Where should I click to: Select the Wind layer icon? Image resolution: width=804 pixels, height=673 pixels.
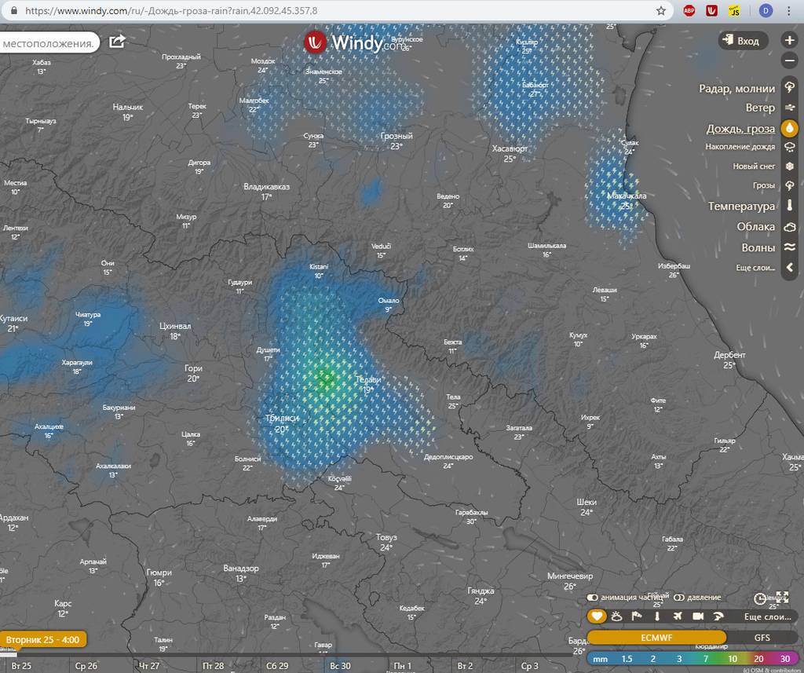[790, 108]
